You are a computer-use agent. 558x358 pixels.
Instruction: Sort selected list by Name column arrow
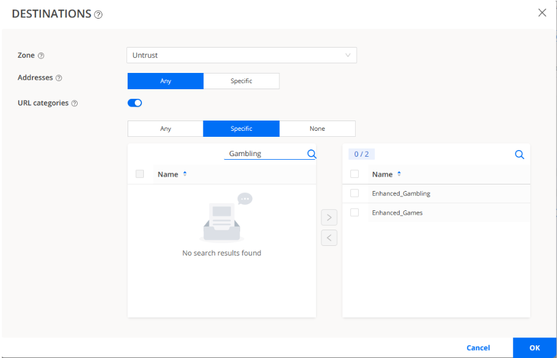point(399,174)
